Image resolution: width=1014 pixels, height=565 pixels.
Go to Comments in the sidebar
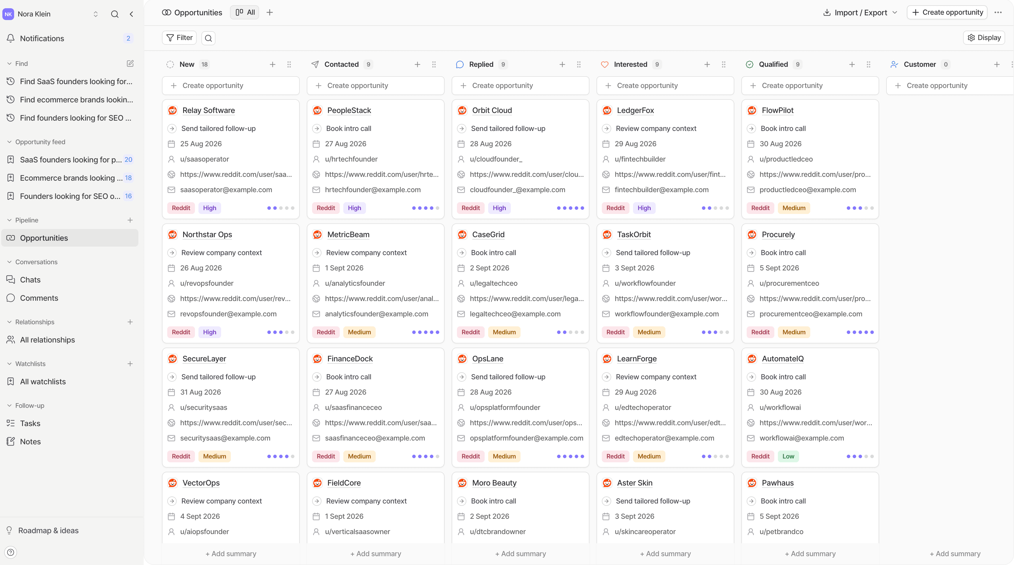pos(70,298)
